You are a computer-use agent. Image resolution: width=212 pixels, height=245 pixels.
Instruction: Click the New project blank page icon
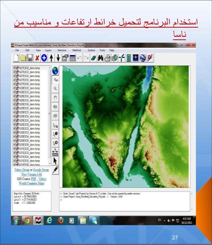[16, 58]
